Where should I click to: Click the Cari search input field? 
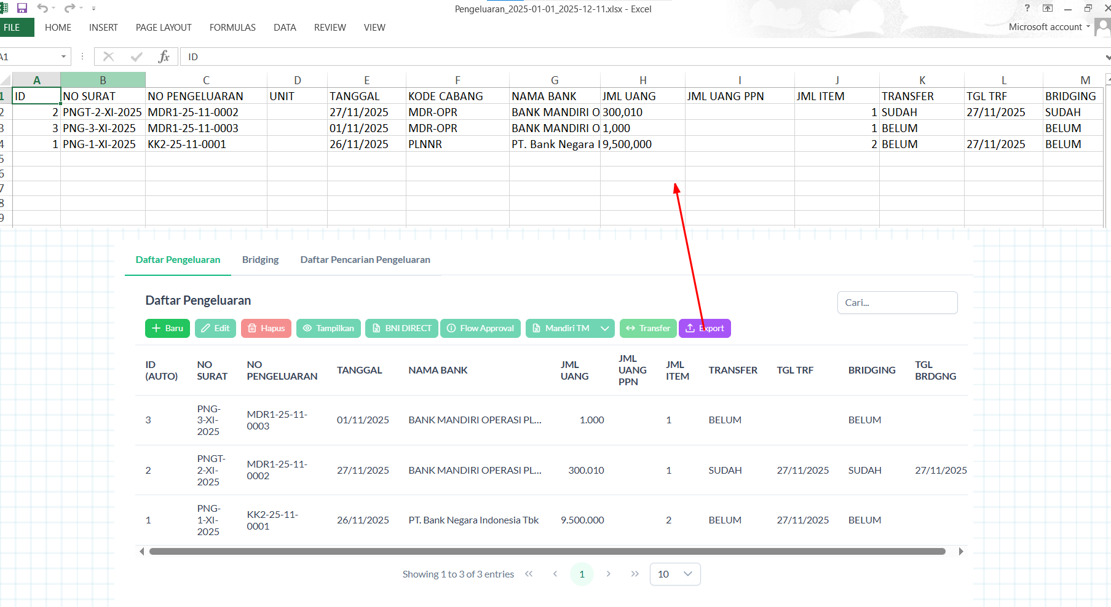896,302
